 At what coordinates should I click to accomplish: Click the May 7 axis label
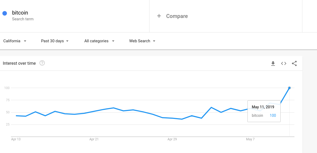pos(250,139)
